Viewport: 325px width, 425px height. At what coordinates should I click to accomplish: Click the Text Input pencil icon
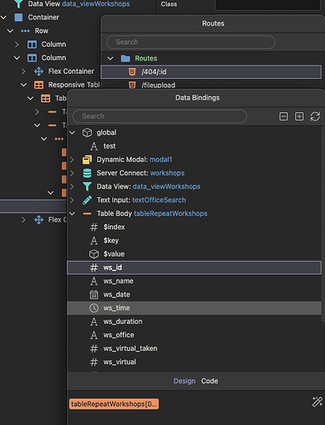coord(87,200)
